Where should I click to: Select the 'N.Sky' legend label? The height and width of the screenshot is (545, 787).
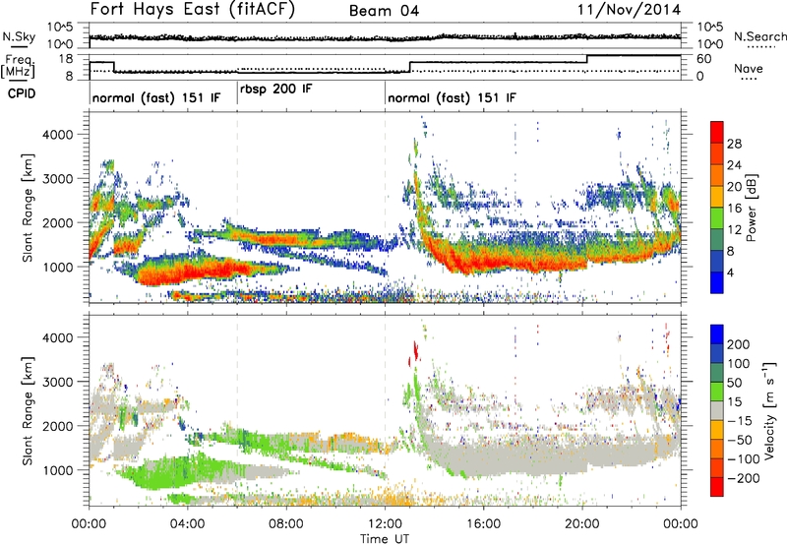click(x=19, y=36)
